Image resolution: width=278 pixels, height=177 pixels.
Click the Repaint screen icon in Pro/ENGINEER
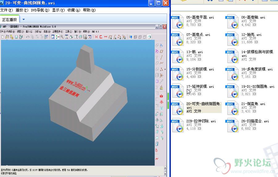[53, 37]
